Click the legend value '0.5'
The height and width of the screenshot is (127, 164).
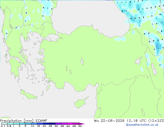coord(9,126)
